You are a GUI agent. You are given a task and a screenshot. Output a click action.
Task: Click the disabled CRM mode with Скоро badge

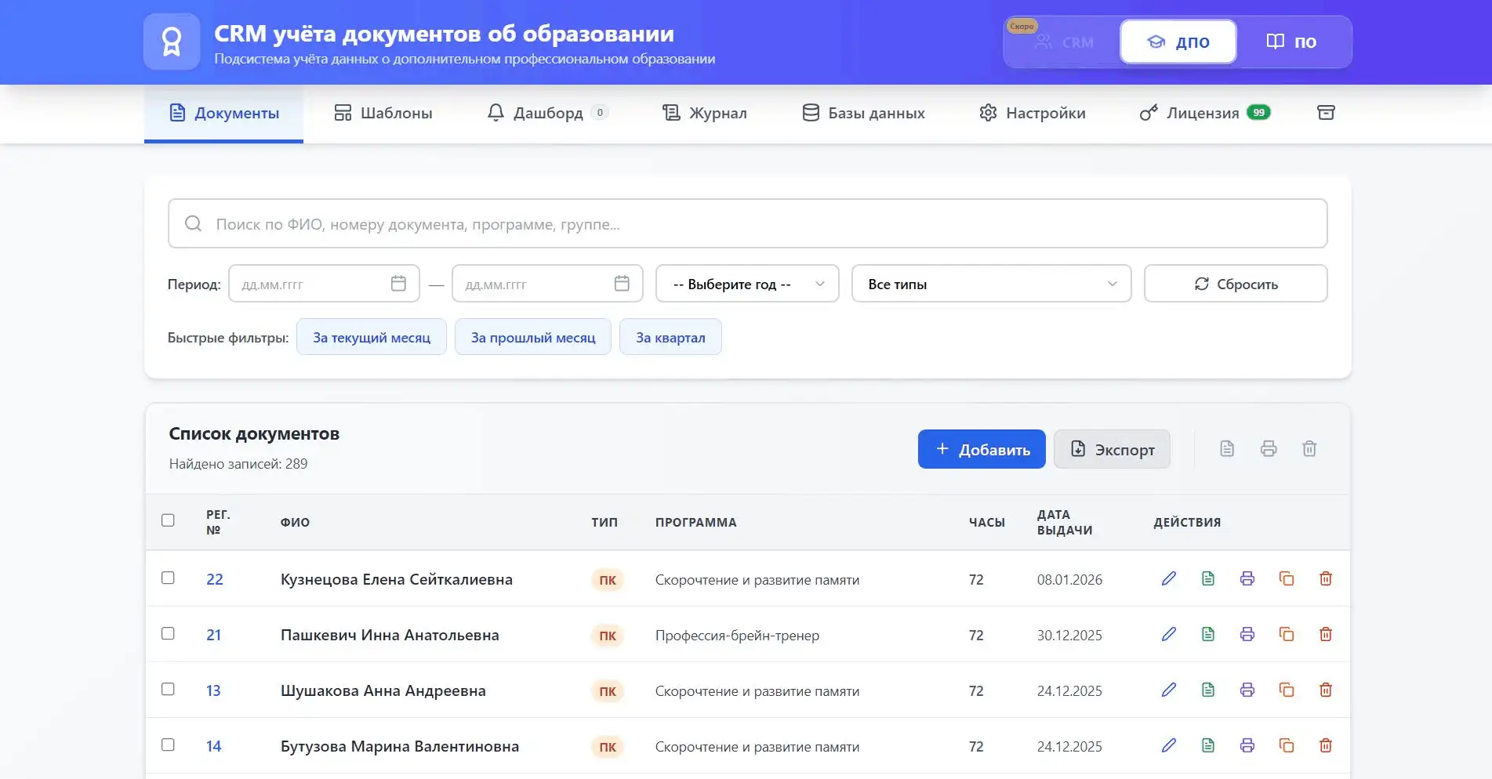1062,42
